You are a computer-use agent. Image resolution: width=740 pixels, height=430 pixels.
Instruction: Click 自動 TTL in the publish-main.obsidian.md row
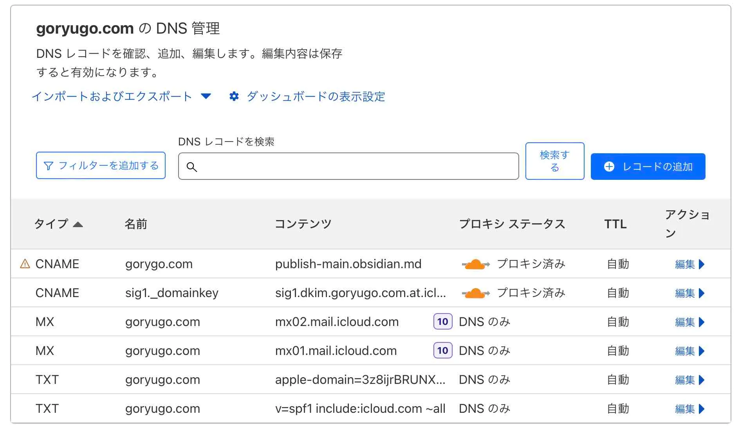tap(618, 264)
